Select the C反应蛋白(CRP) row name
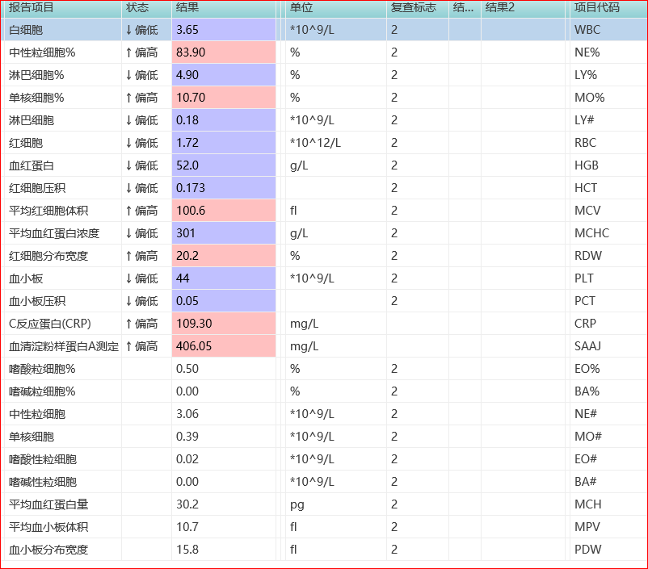 pos(50,324)
